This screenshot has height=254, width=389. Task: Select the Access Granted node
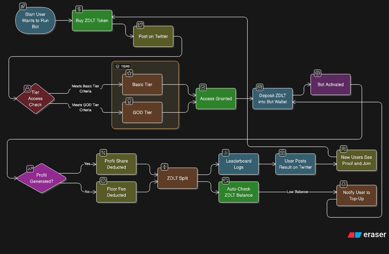coord(216,98)
